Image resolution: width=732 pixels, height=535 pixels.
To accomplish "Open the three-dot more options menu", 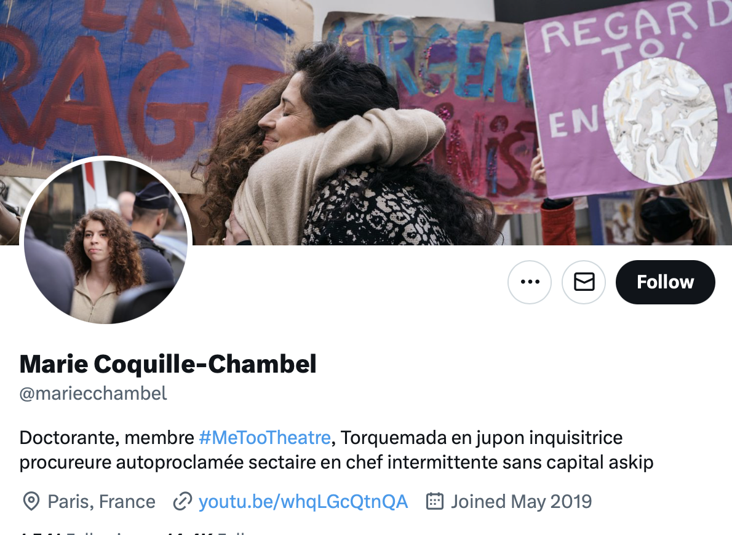I will click(530, 282).
